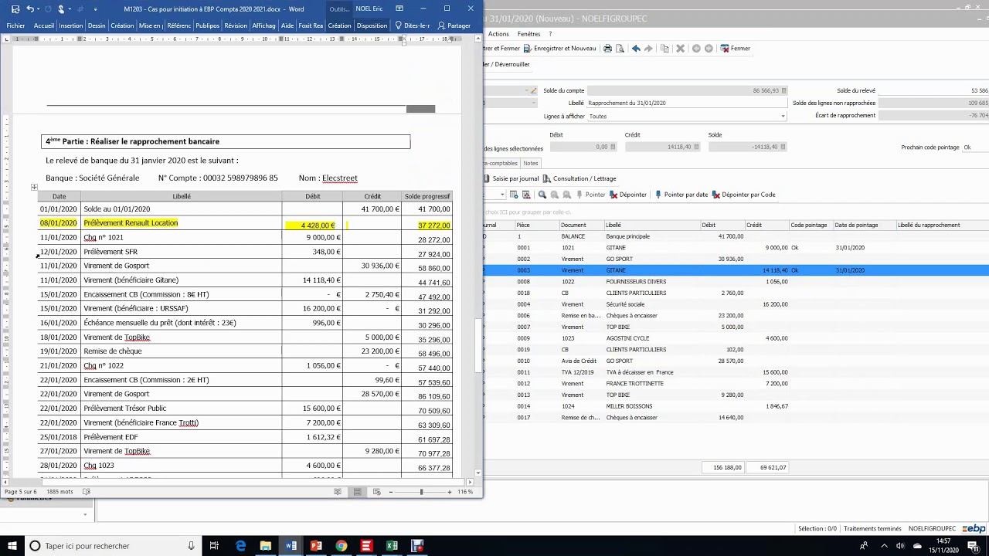The image size is (989, 556).
Task: Open the Publipostage ribbon tab
Action: pyautogui.click(x=207, y=25)
